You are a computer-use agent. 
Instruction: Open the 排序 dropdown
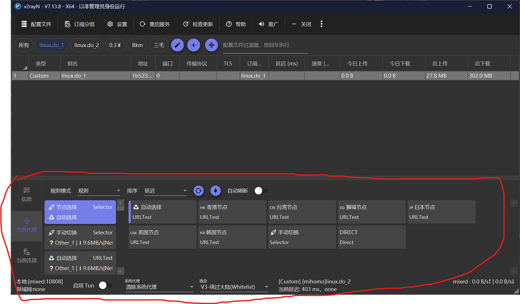pos(166,191)
